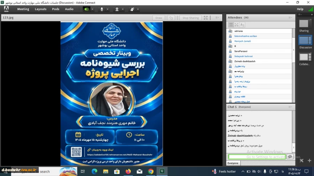The height and width of the screenshot is (176, 314).
Task: Open Microsoft Edge from the taskbar
Action: click(x=94, y=171)
